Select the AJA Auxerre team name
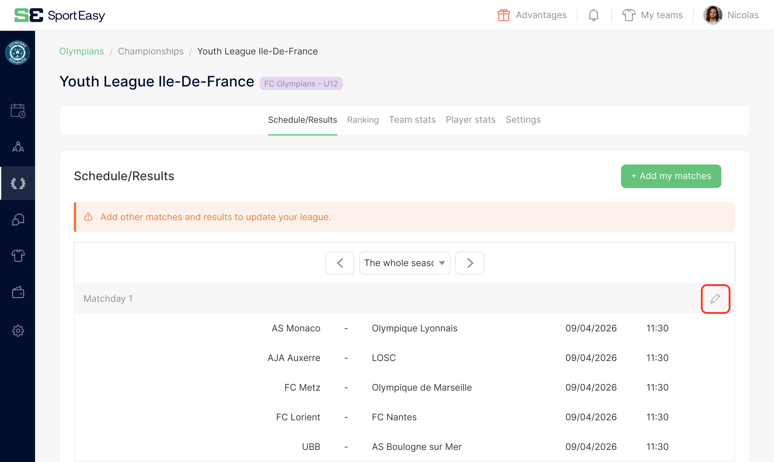774x462 pixels. (x=294, y=358)
